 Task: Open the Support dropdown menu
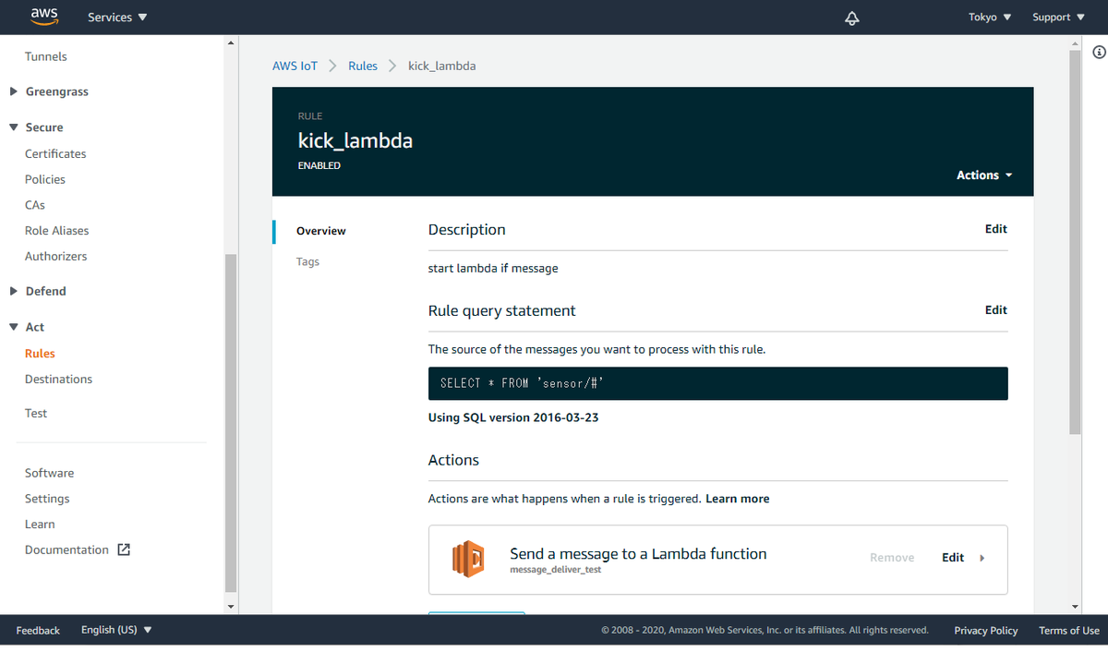(1058, 18)
